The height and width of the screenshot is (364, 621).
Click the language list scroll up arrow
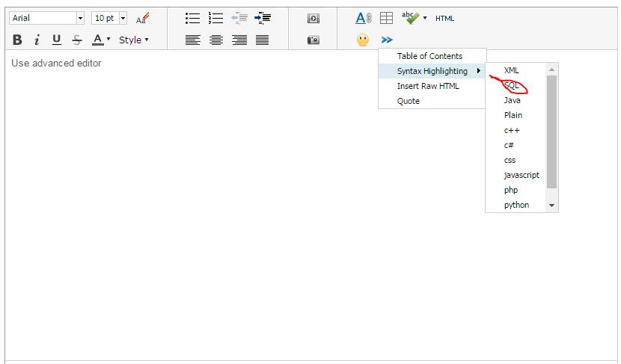551,70
